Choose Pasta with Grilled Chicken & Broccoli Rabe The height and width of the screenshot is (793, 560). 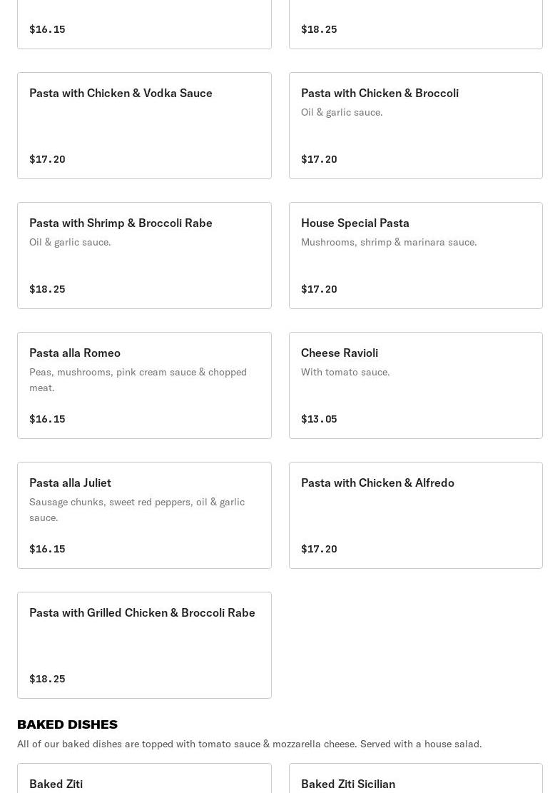point(144,645)
